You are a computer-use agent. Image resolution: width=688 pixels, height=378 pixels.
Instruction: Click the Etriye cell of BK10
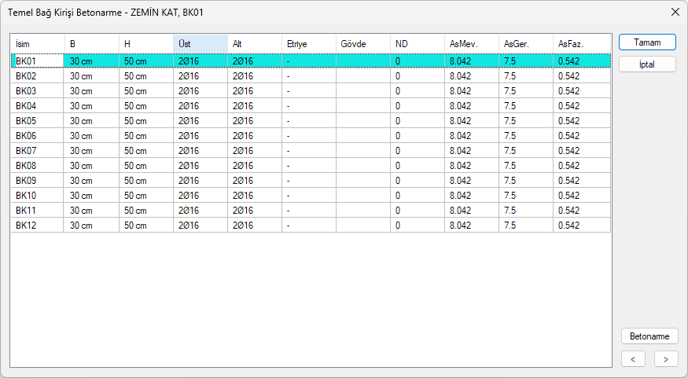tap(309, 195)
